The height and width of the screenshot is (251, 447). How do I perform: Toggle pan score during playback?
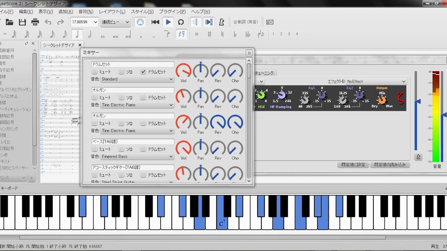pyautogui.click(x=208, y=22)
